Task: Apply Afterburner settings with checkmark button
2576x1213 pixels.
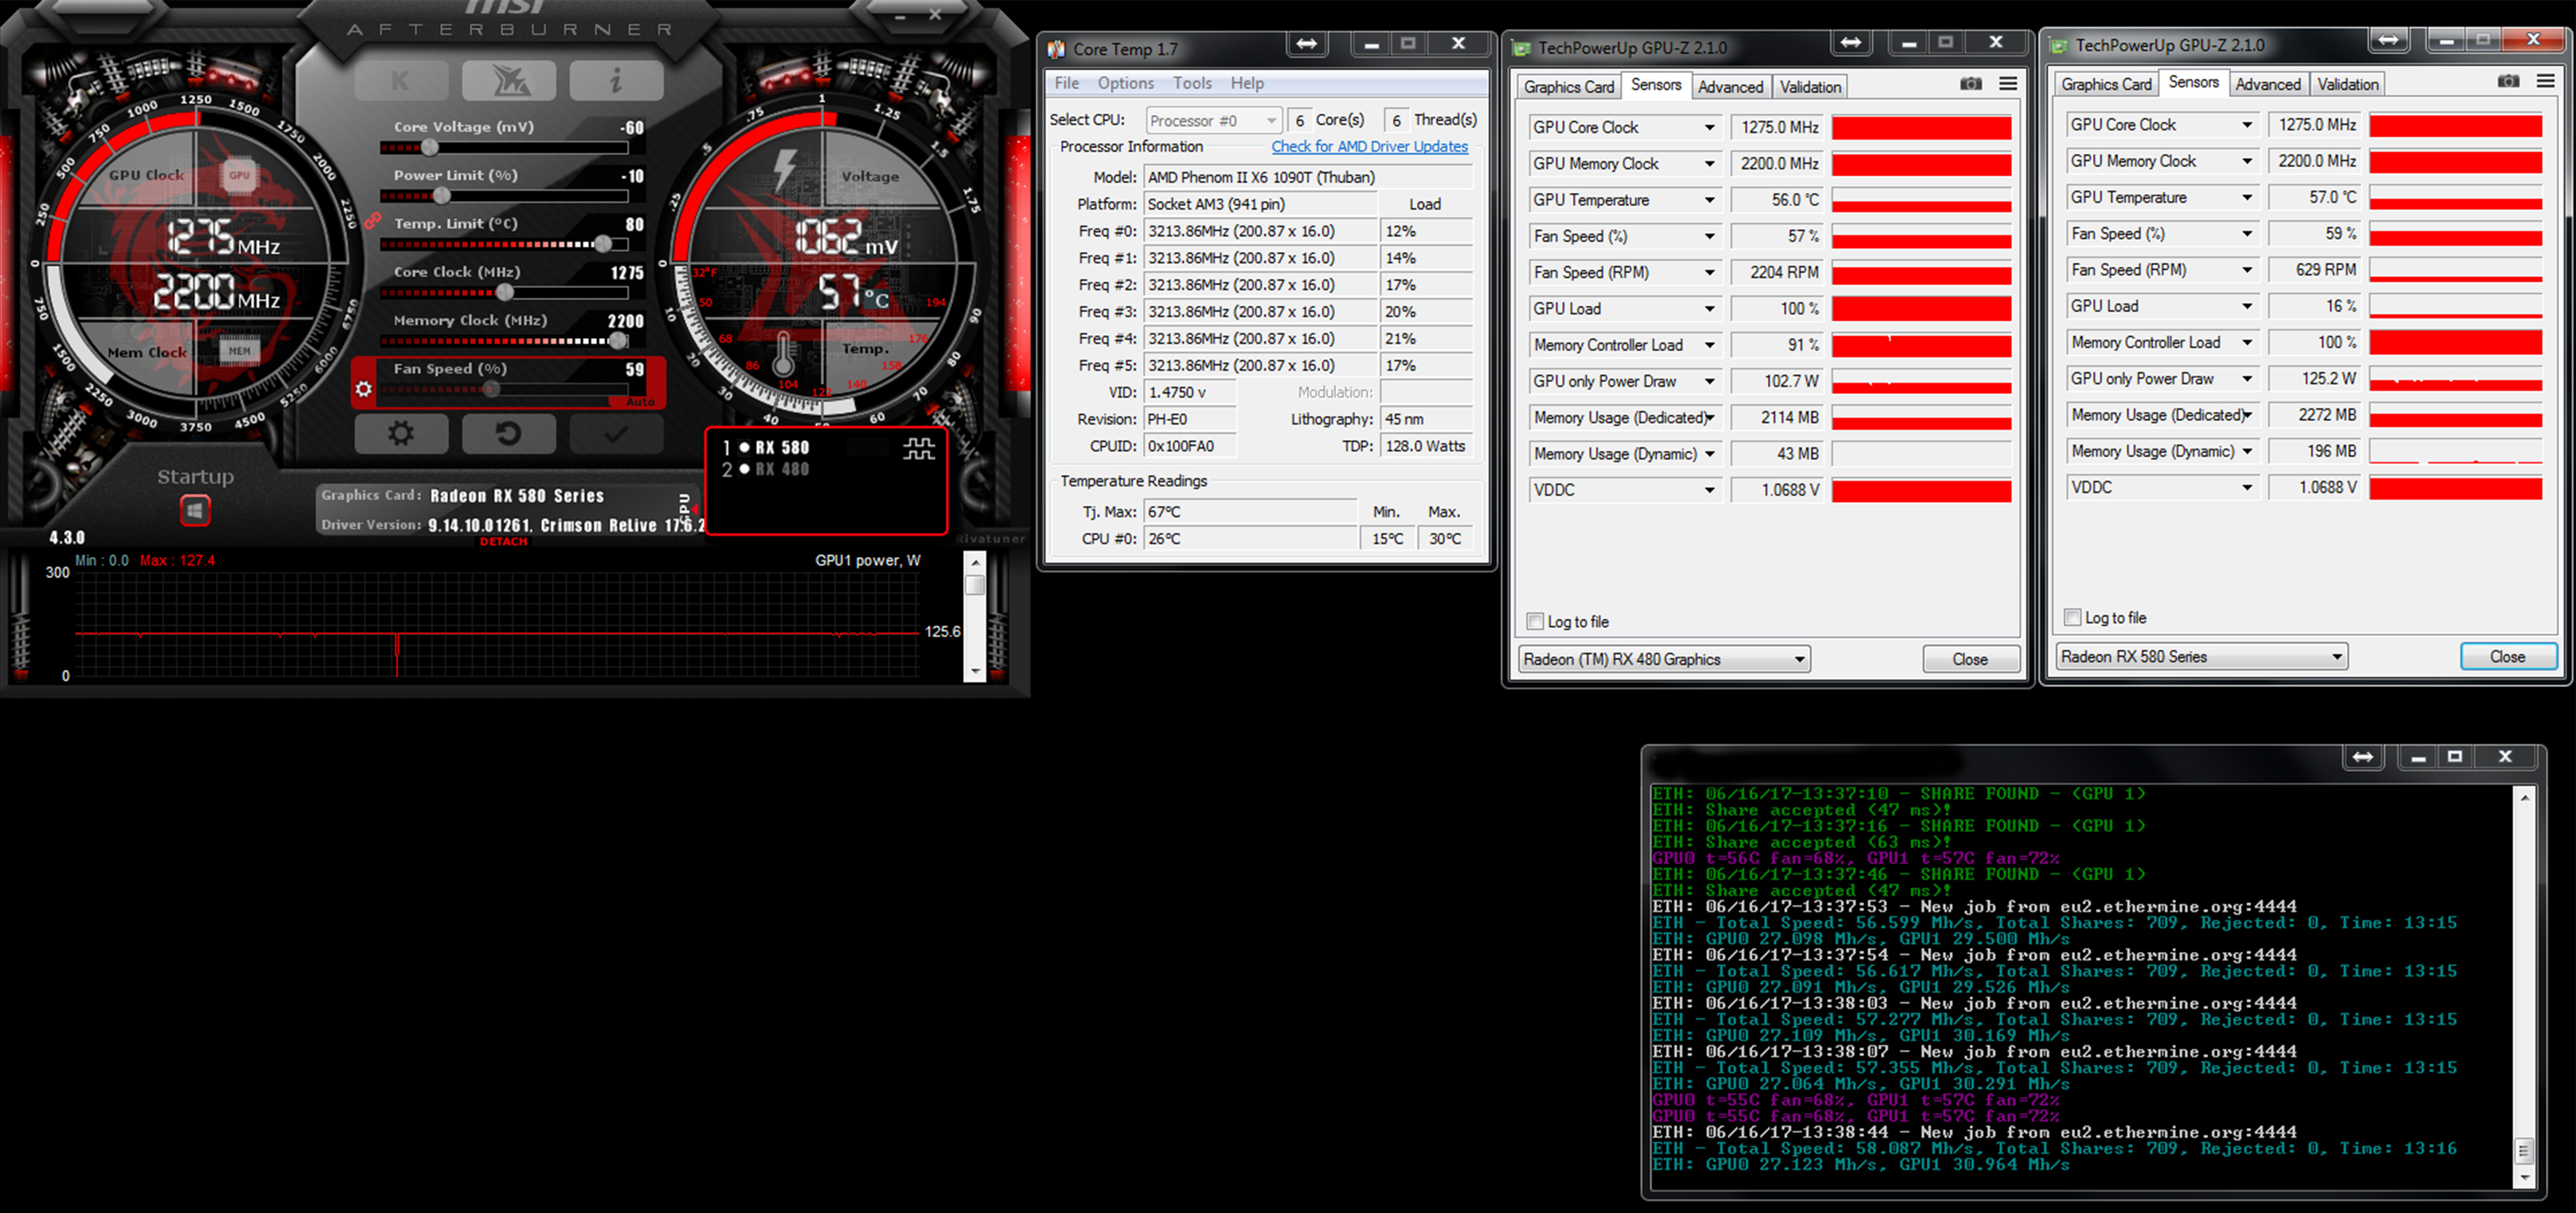Action: [x=615, y=434]
